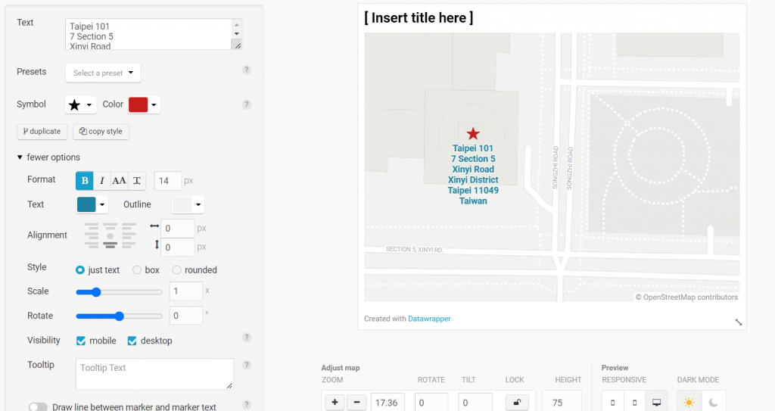The height and width of the screenshot is (411, 775).
Task: Focus the Scale value field
Action: [186, 291]
